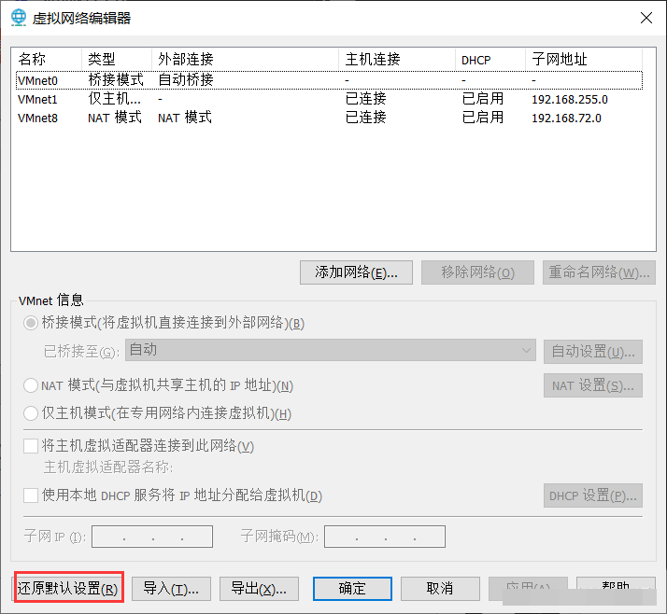
Task: Click 已启用 DHCP cell of VMnet1
Action: tap(483, 99)
